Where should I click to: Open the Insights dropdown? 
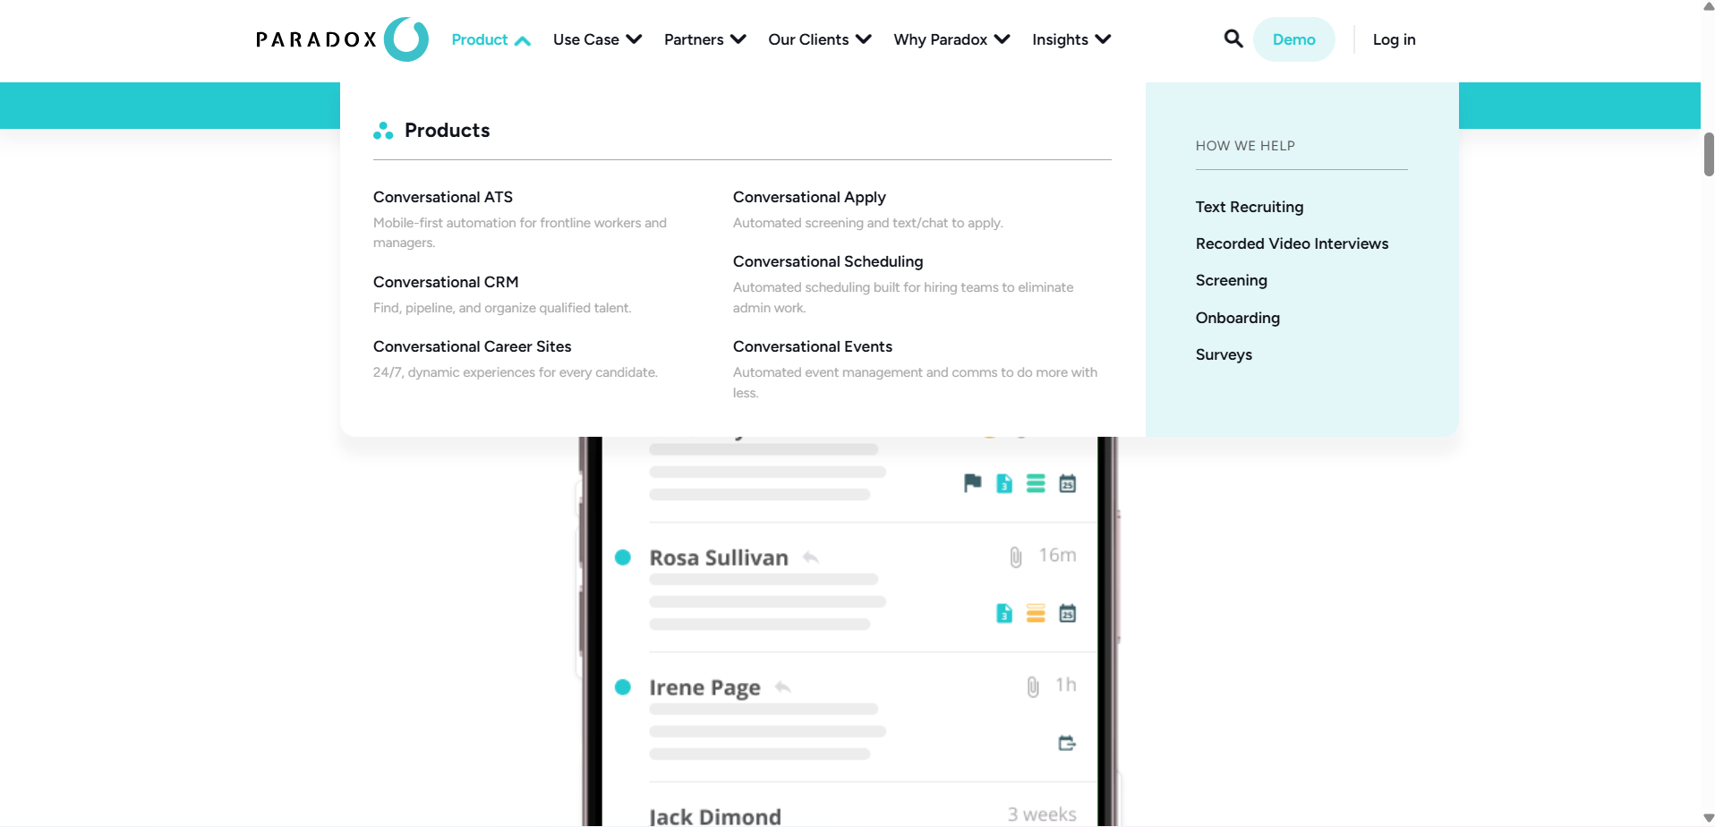(x=1071, y=39)
